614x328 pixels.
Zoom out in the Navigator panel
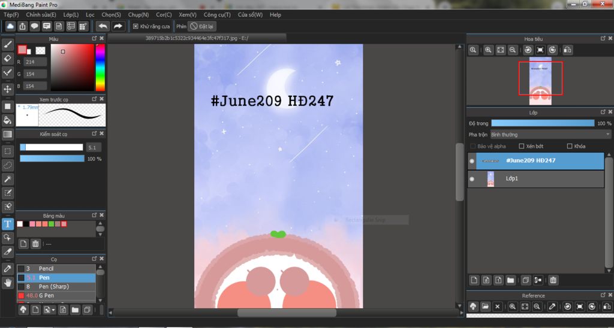(512, 50)
